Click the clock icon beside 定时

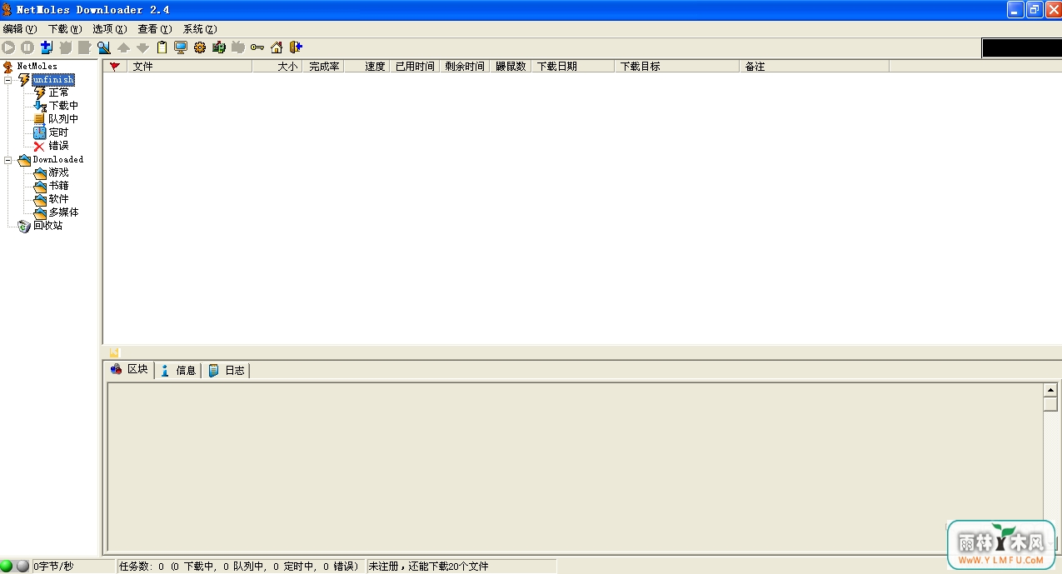pyautogui.click(x=39, y=132)
